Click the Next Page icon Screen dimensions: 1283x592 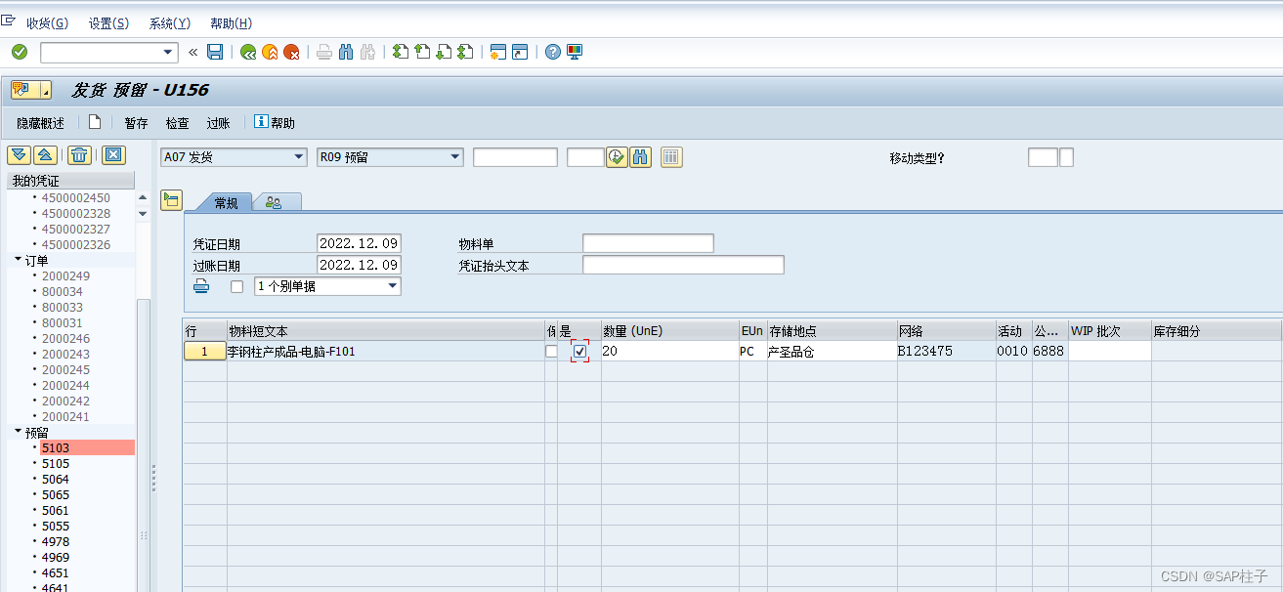pyautogui.click(x=444, y=52)
